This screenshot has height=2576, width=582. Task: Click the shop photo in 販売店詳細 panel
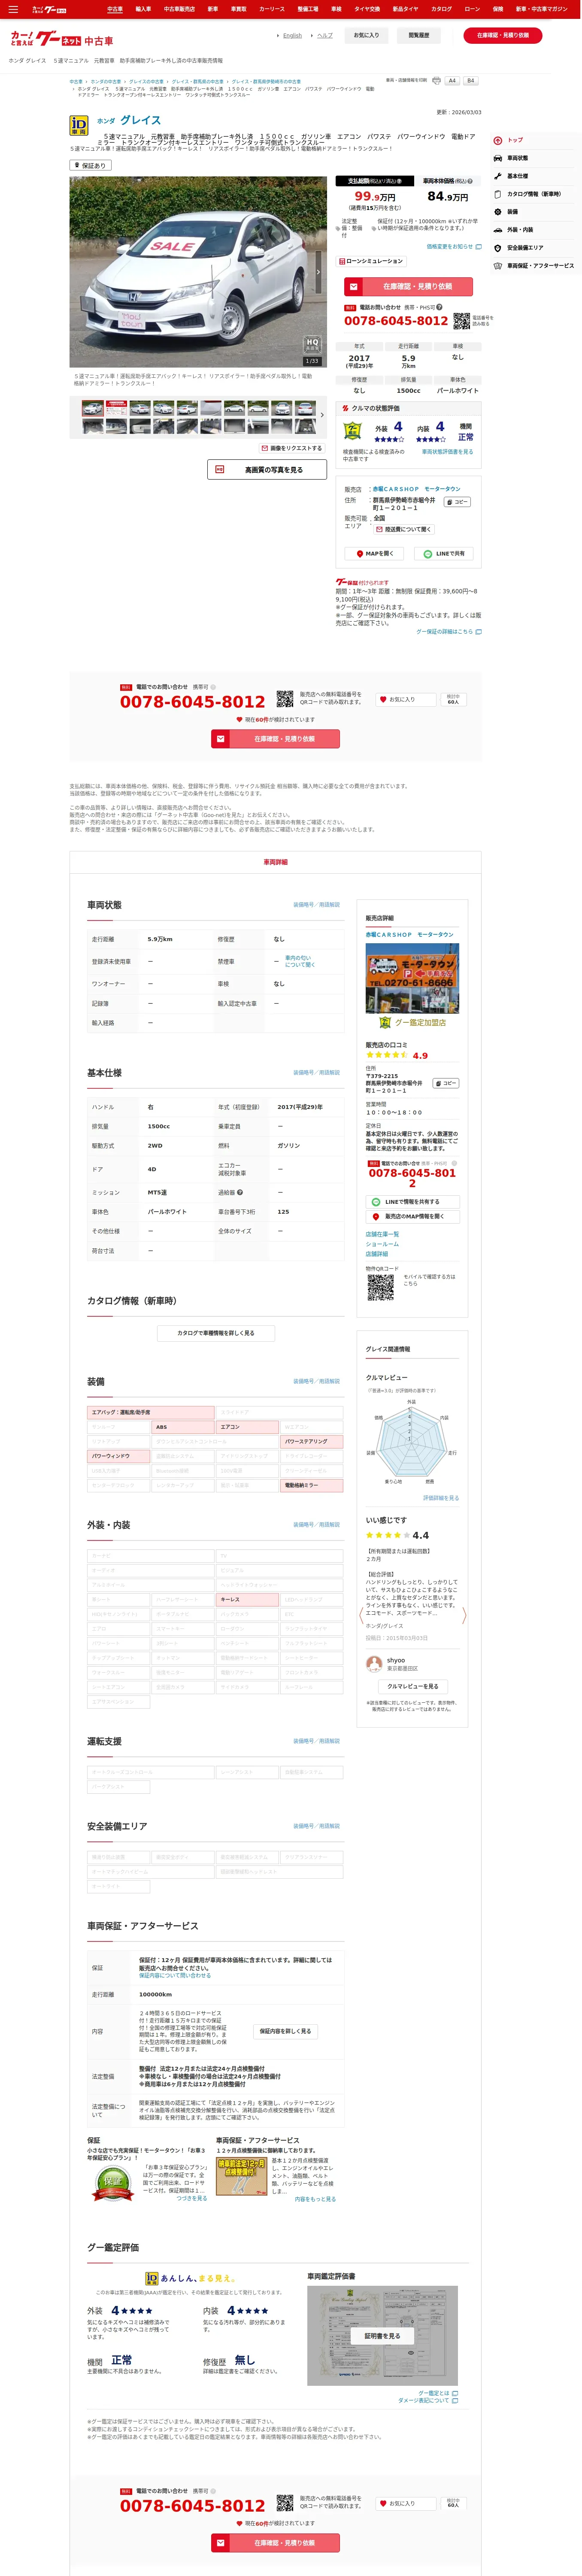point(412,978)
